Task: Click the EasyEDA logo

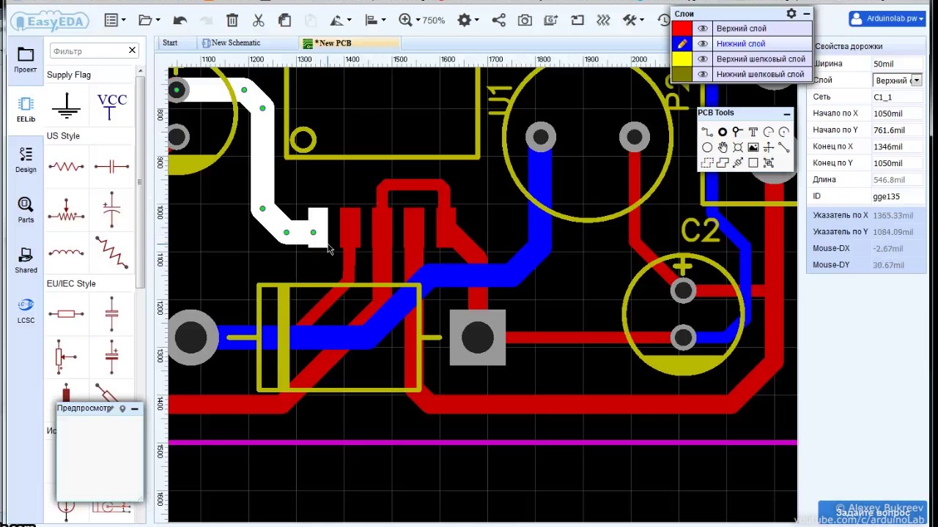Action: tap(48, 20)
